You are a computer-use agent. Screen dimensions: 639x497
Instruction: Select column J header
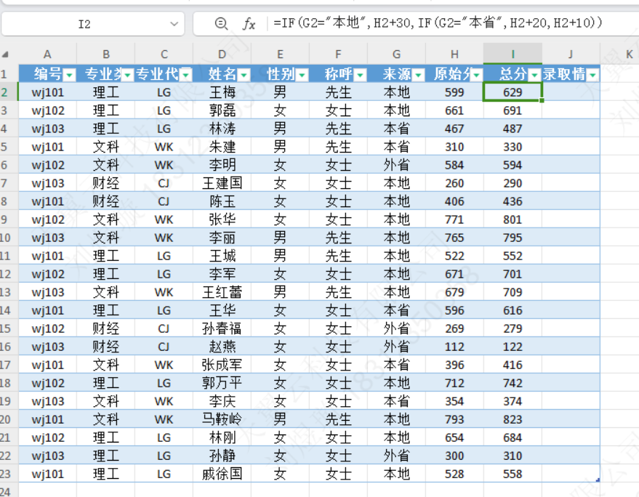click(571, 54)
